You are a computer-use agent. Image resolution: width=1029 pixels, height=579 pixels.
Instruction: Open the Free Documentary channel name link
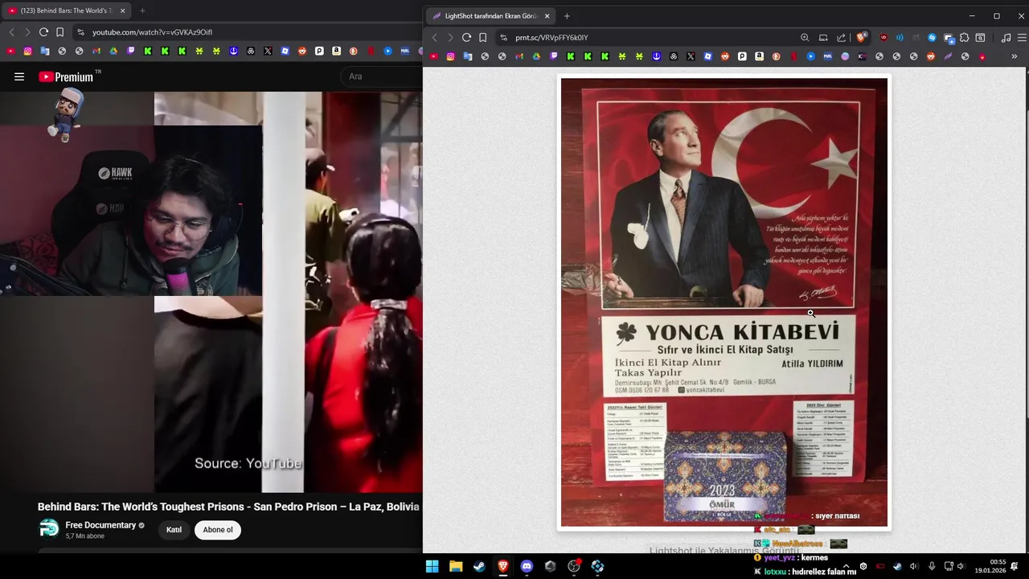point(100,525)
